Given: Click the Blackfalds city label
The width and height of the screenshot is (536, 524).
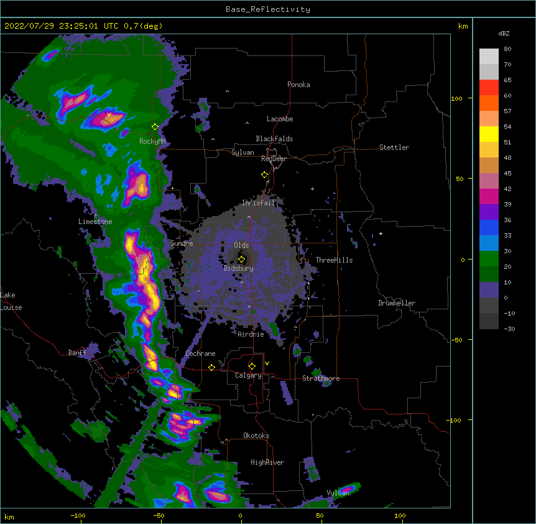Looking at the screenshot, I should [274, 139].
